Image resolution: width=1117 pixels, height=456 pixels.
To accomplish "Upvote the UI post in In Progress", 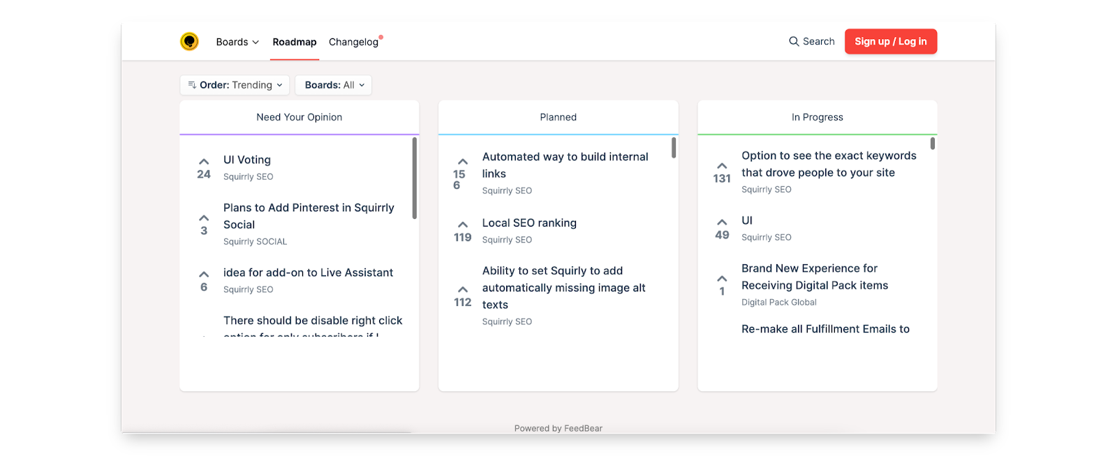I will (x=722, y=222).
